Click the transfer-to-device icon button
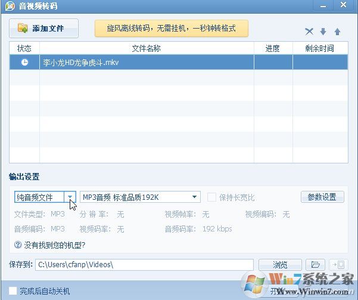The width and height of the screenshot is (358, 300). point(338,265)
